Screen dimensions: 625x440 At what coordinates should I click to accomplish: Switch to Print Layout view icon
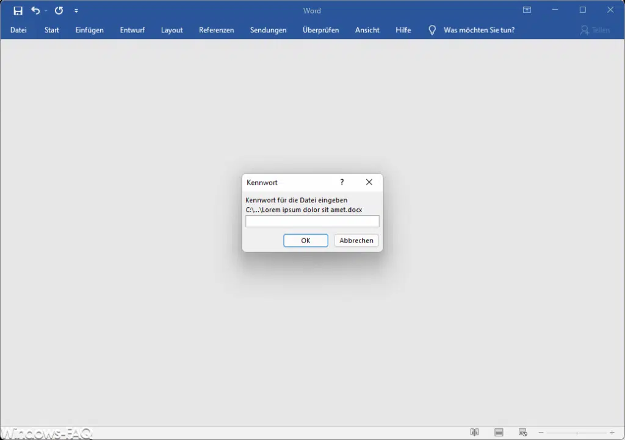coord(499,433)
